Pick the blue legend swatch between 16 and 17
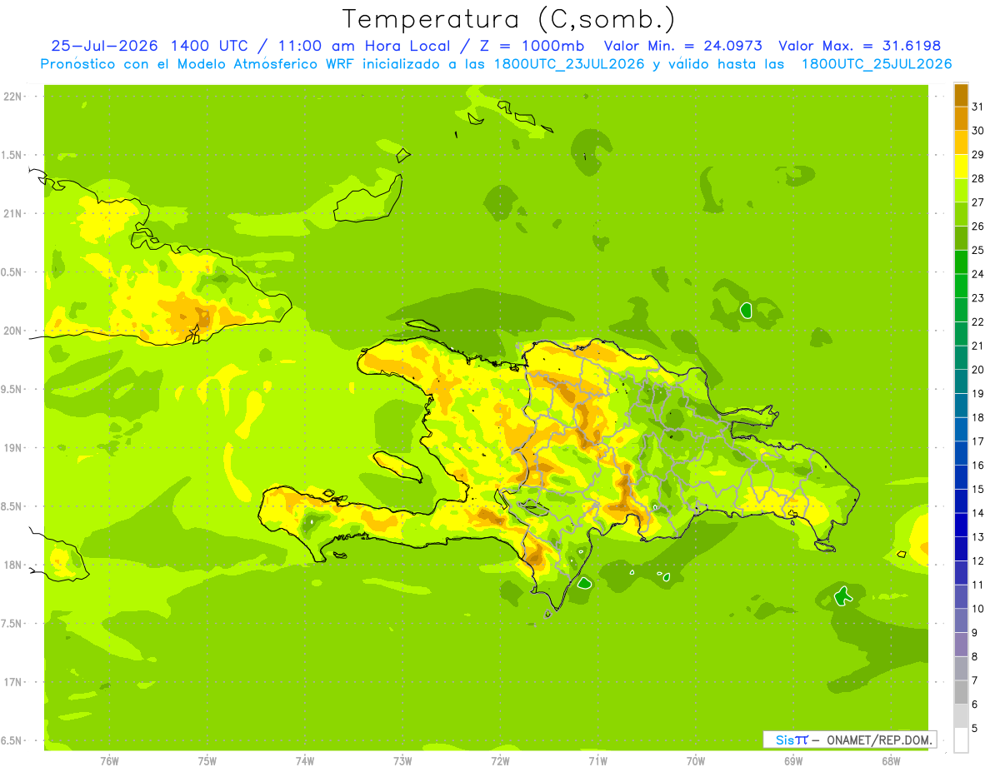 [961, 453]
